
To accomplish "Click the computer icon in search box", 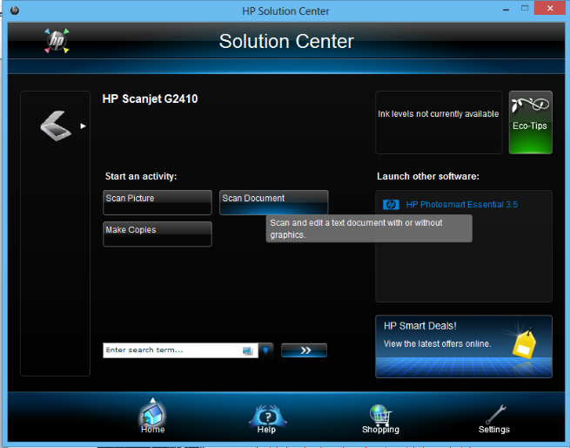I will [247, 350].
